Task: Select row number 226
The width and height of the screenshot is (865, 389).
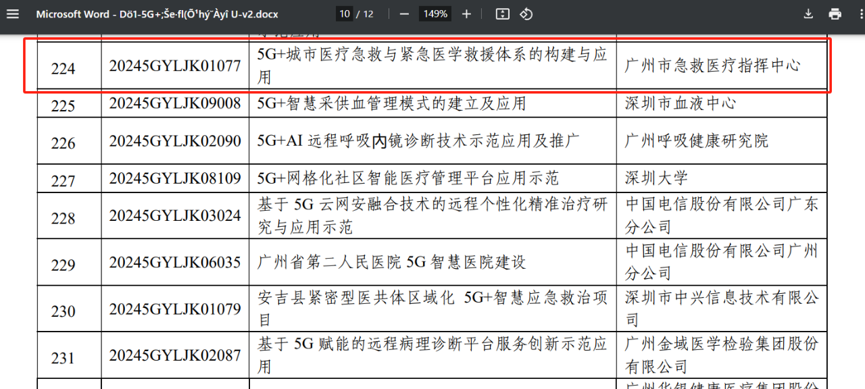Action: click(63, 143)
